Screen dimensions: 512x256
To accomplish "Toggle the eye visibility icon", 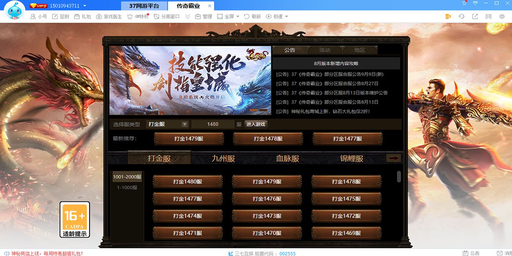I will (x=502, y=17).
